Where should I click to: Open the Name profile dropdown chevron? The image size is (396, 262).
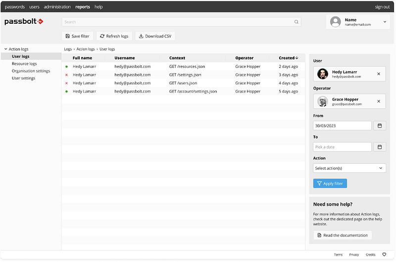[x=385, y=22]
